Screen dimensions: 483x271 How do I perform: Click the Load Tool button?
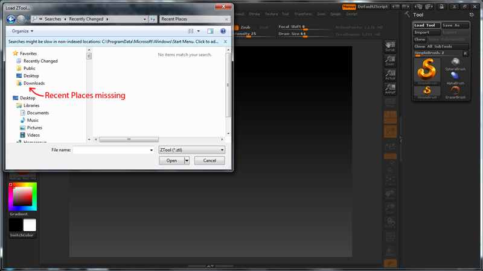coord(427,25)
